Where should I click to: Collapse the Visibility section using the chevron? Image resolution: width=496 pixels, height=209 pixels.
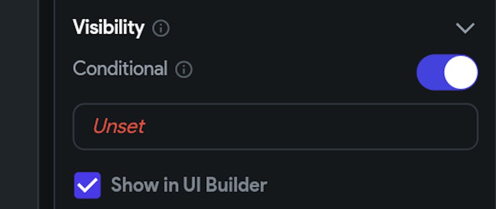click(x=465, y=28)
